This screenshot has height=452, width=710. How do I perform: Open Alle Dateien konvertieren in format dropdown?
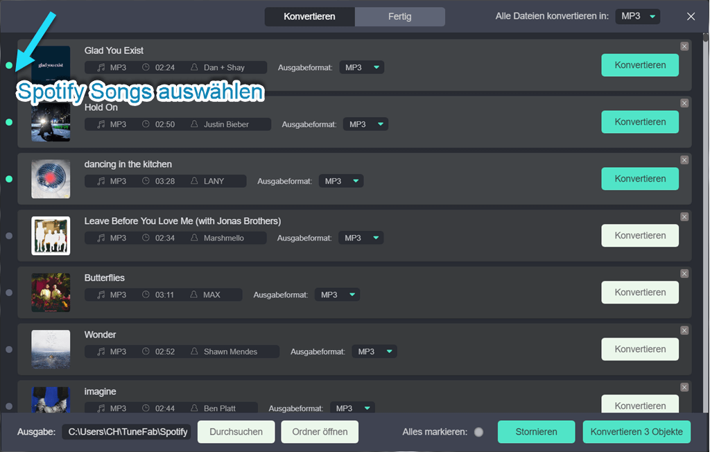pyautogui.click(x=638, y=17)
